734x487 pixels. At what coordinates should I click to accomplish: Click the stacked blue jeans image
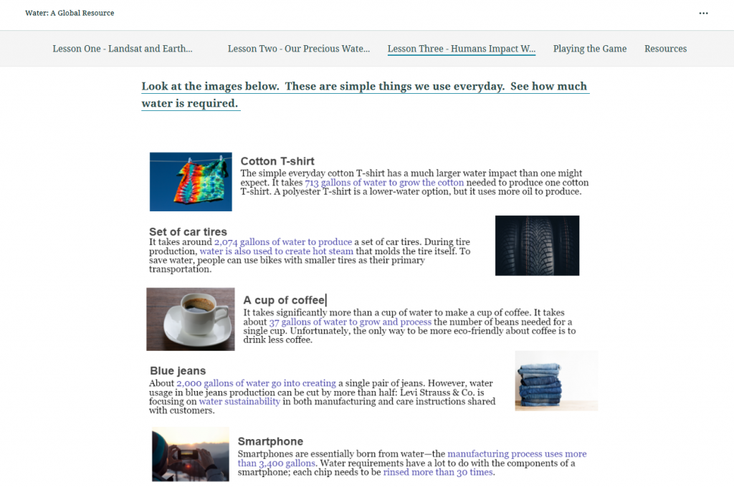coord(556,381)
